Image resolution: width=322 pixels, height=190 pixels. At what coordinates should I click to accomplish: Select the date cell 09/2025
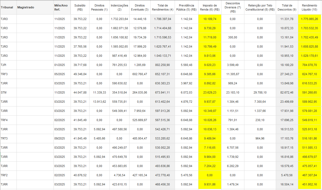coord(62,138)
